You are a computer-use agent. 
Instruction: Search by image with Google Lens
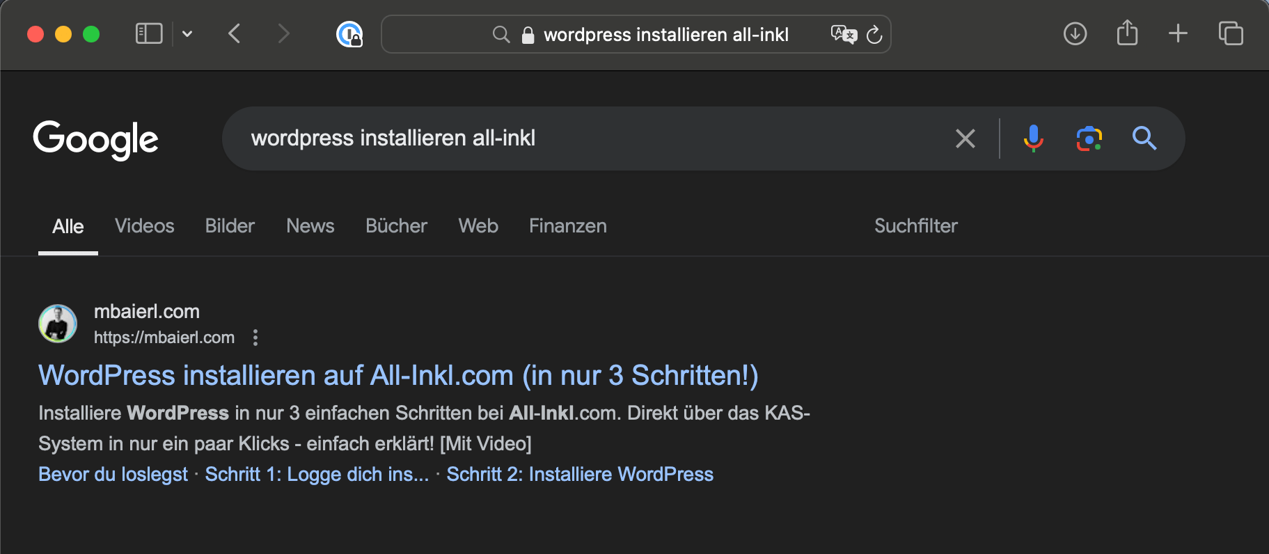coord(1089,138)
